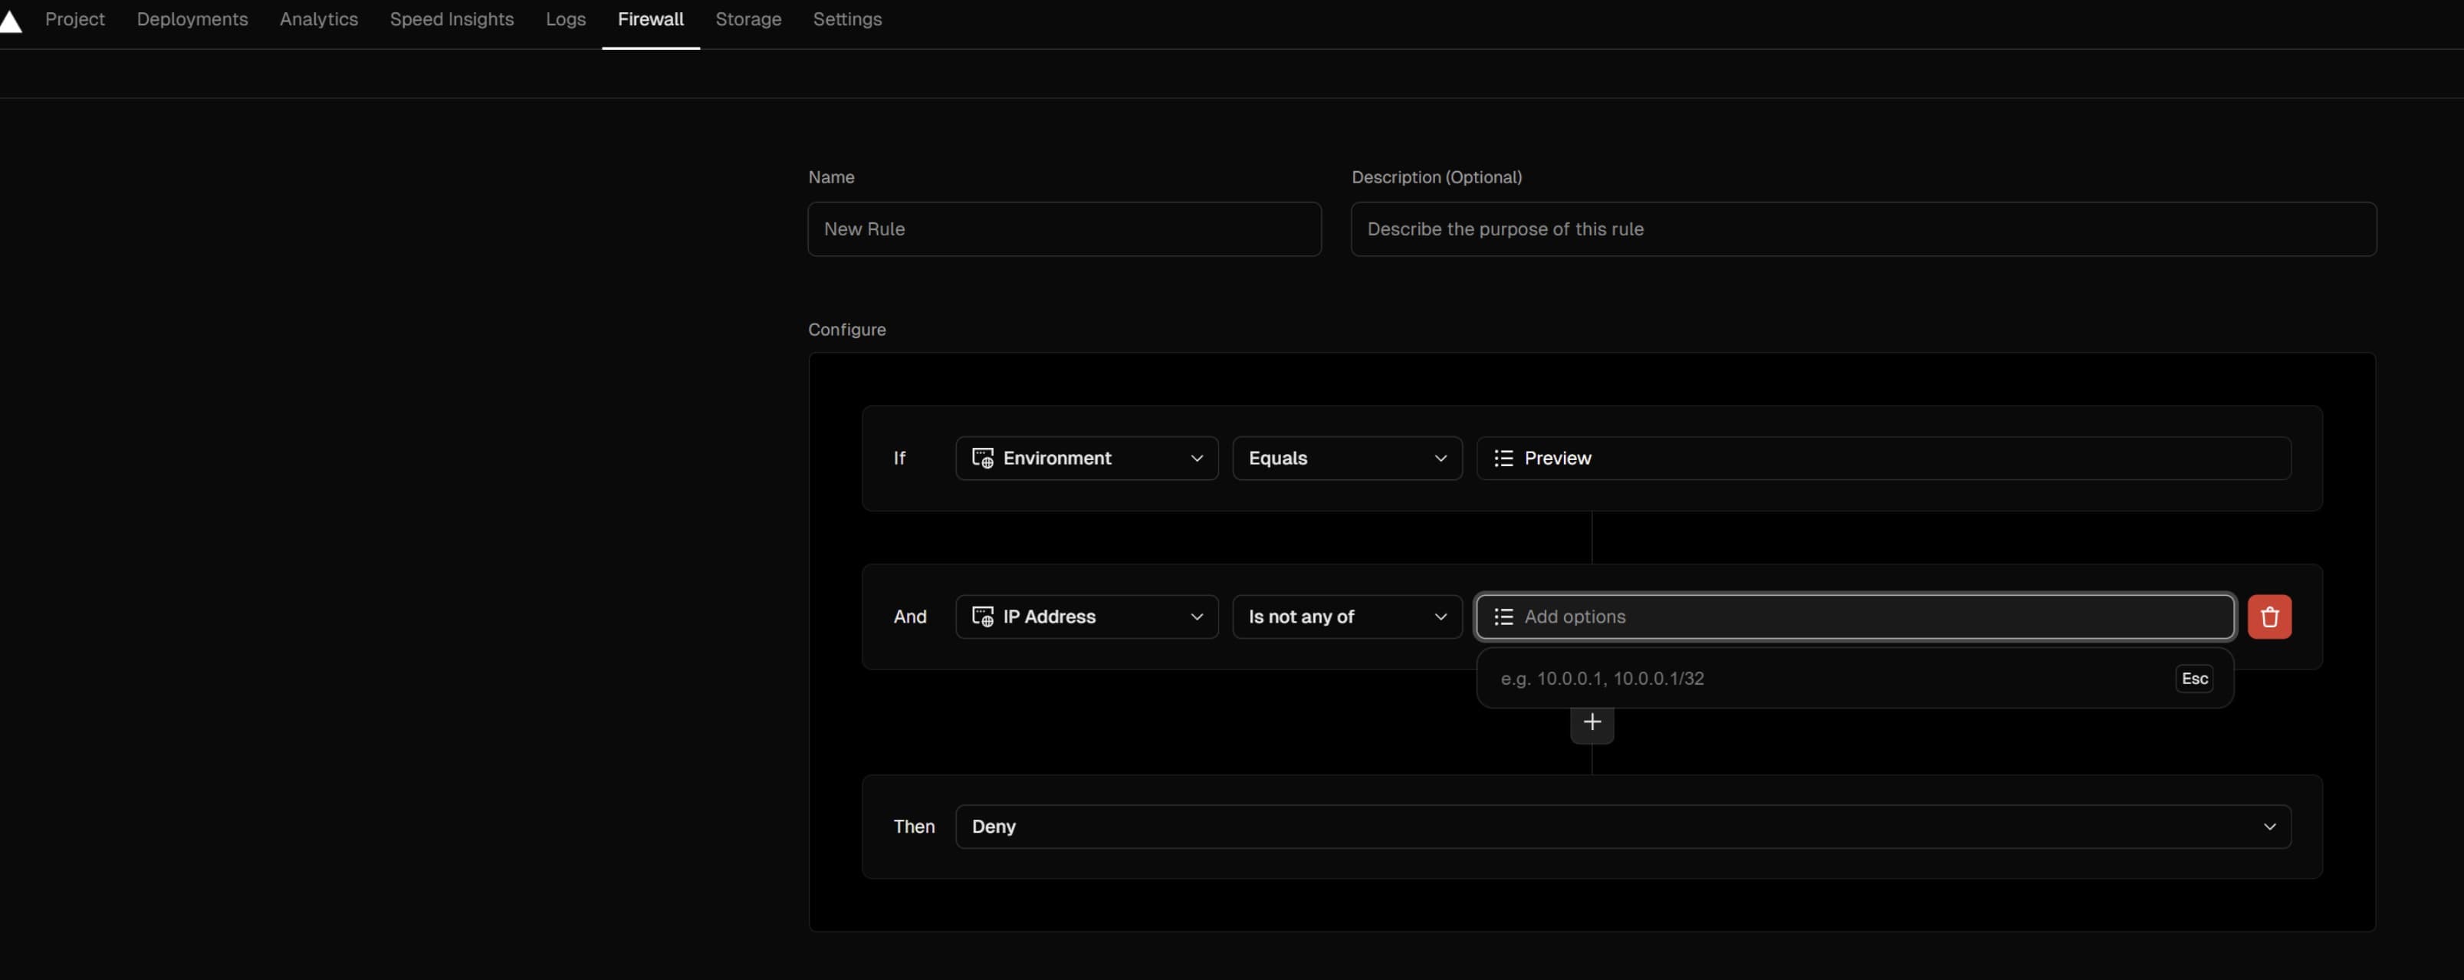Viewport: 2464px width, 980px height.
Task: Delete the IP Address condition with trash icon
Action: point(2269,617)
